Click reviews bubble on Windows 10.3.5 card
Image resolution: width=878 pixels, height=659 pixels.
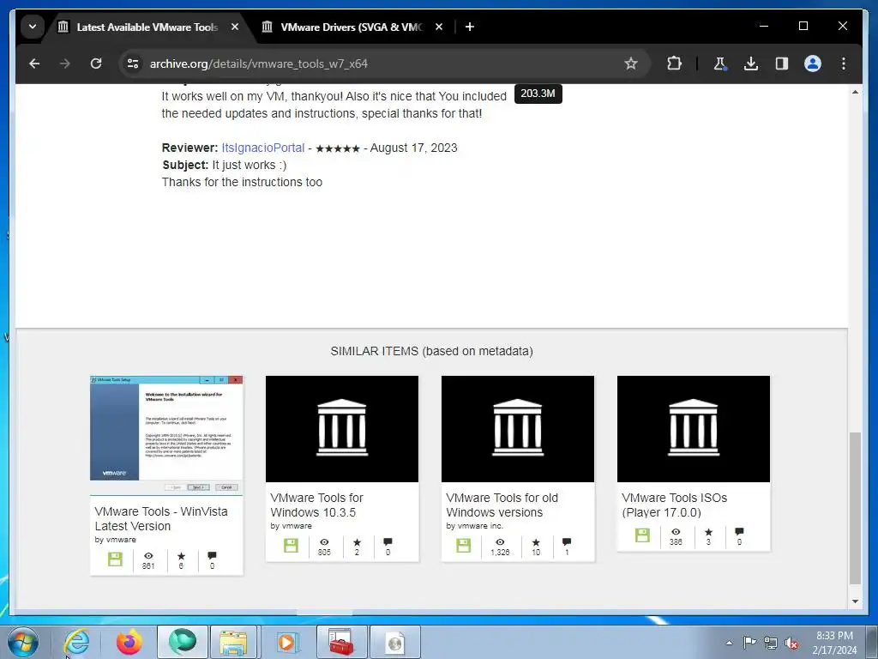tap(388, 542)
